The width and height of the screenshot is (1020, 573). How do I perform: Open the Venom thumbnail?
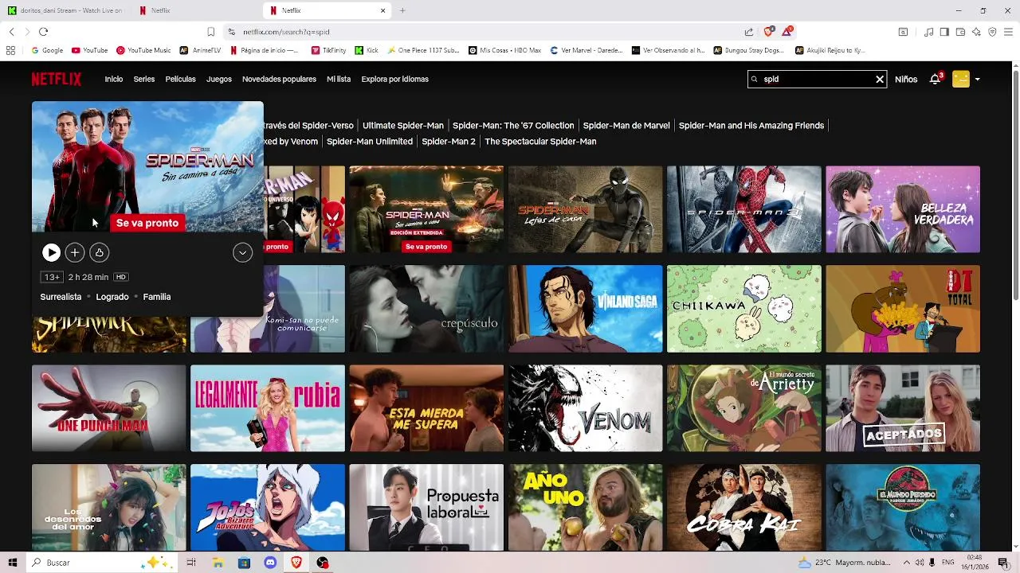click(585, 408)
